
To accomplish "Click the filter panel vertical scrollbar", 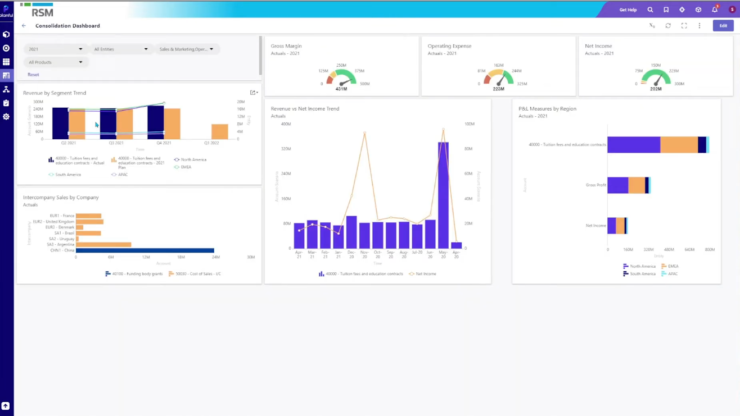I will coord(260,55).
